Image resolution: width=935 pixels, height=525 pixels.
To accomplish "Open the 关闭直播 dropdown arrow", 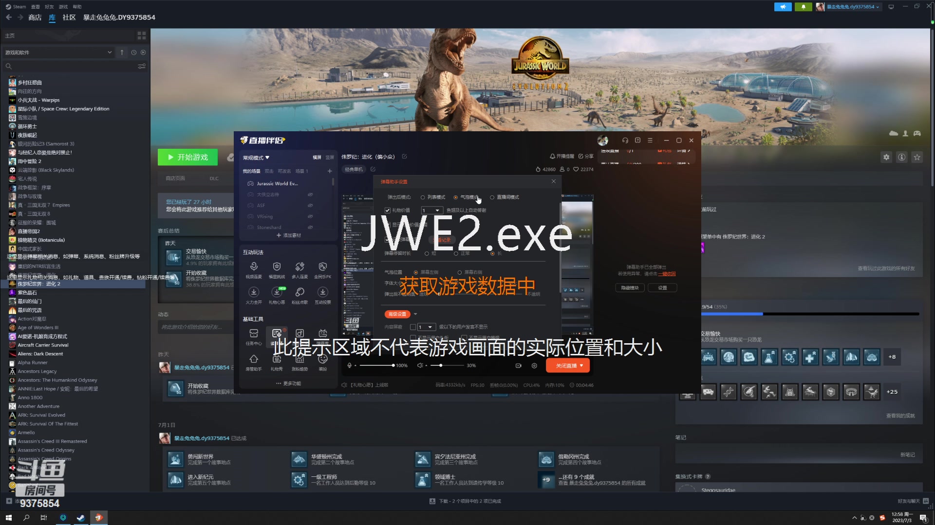I will tap(581, 366).
